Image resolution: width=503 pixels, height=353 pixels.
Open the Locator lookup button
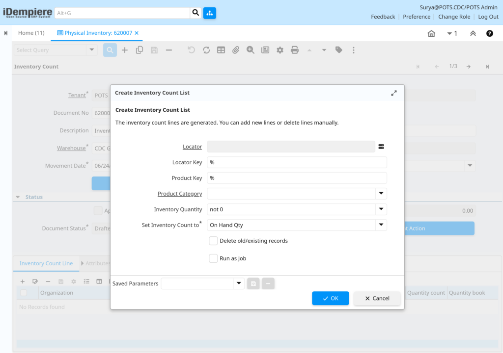[381, 147]
